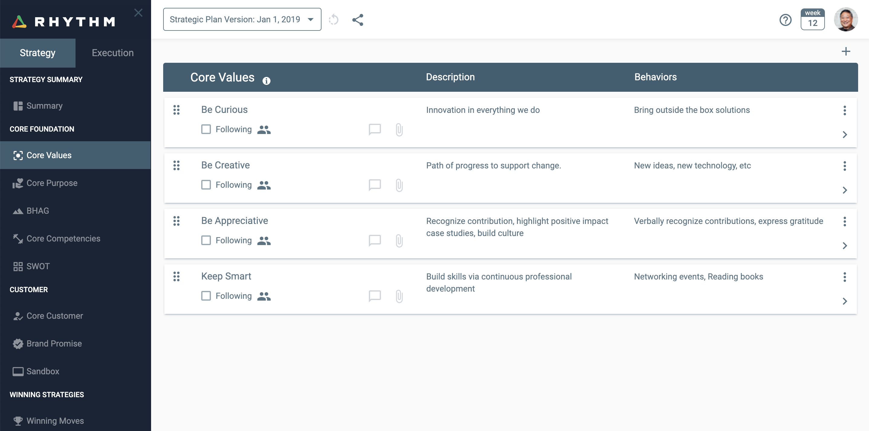
Task: Click 'Path of progress to support change.' text
Action: click(493, 166)
